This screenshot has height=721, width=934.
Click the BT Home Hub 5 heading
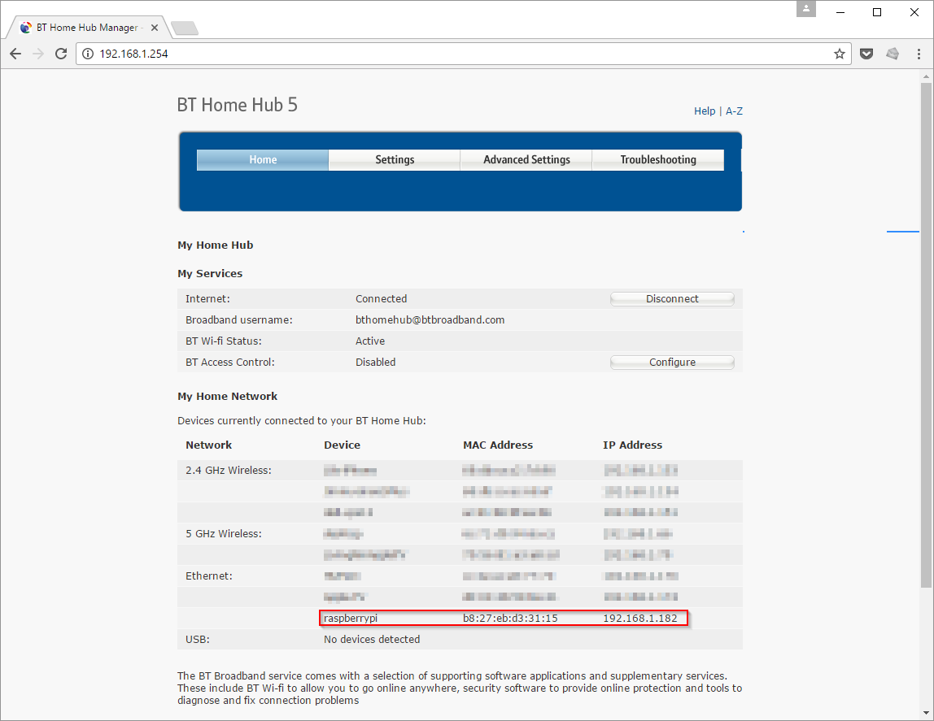(x=237, y=105)
